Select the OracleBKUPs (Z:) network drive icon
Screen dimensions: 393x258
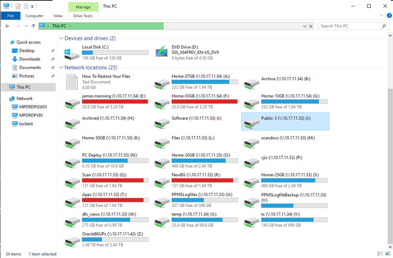click(x=71, y=240)
